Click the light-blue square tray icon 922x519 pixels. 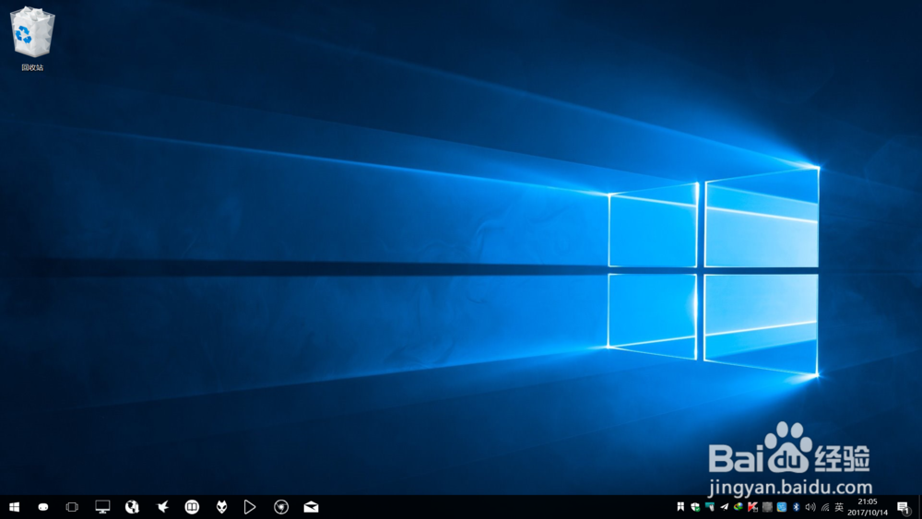pos(782,507)
